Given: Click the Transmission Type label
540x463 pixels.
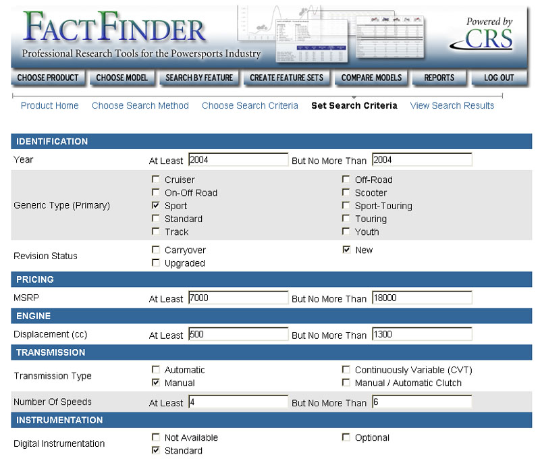Looking at the screenshot, I should click(x=53, y=376).
